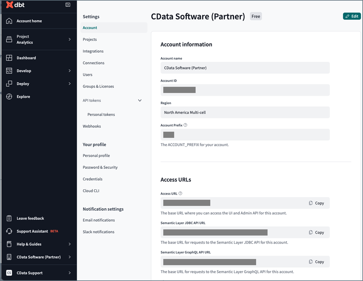
Task: Click the Account name input field
Action: [x=245, y=68]
